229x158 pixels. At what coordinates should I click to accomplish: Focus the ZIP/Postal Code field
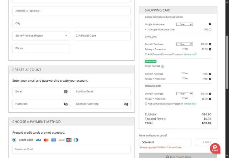102,36
